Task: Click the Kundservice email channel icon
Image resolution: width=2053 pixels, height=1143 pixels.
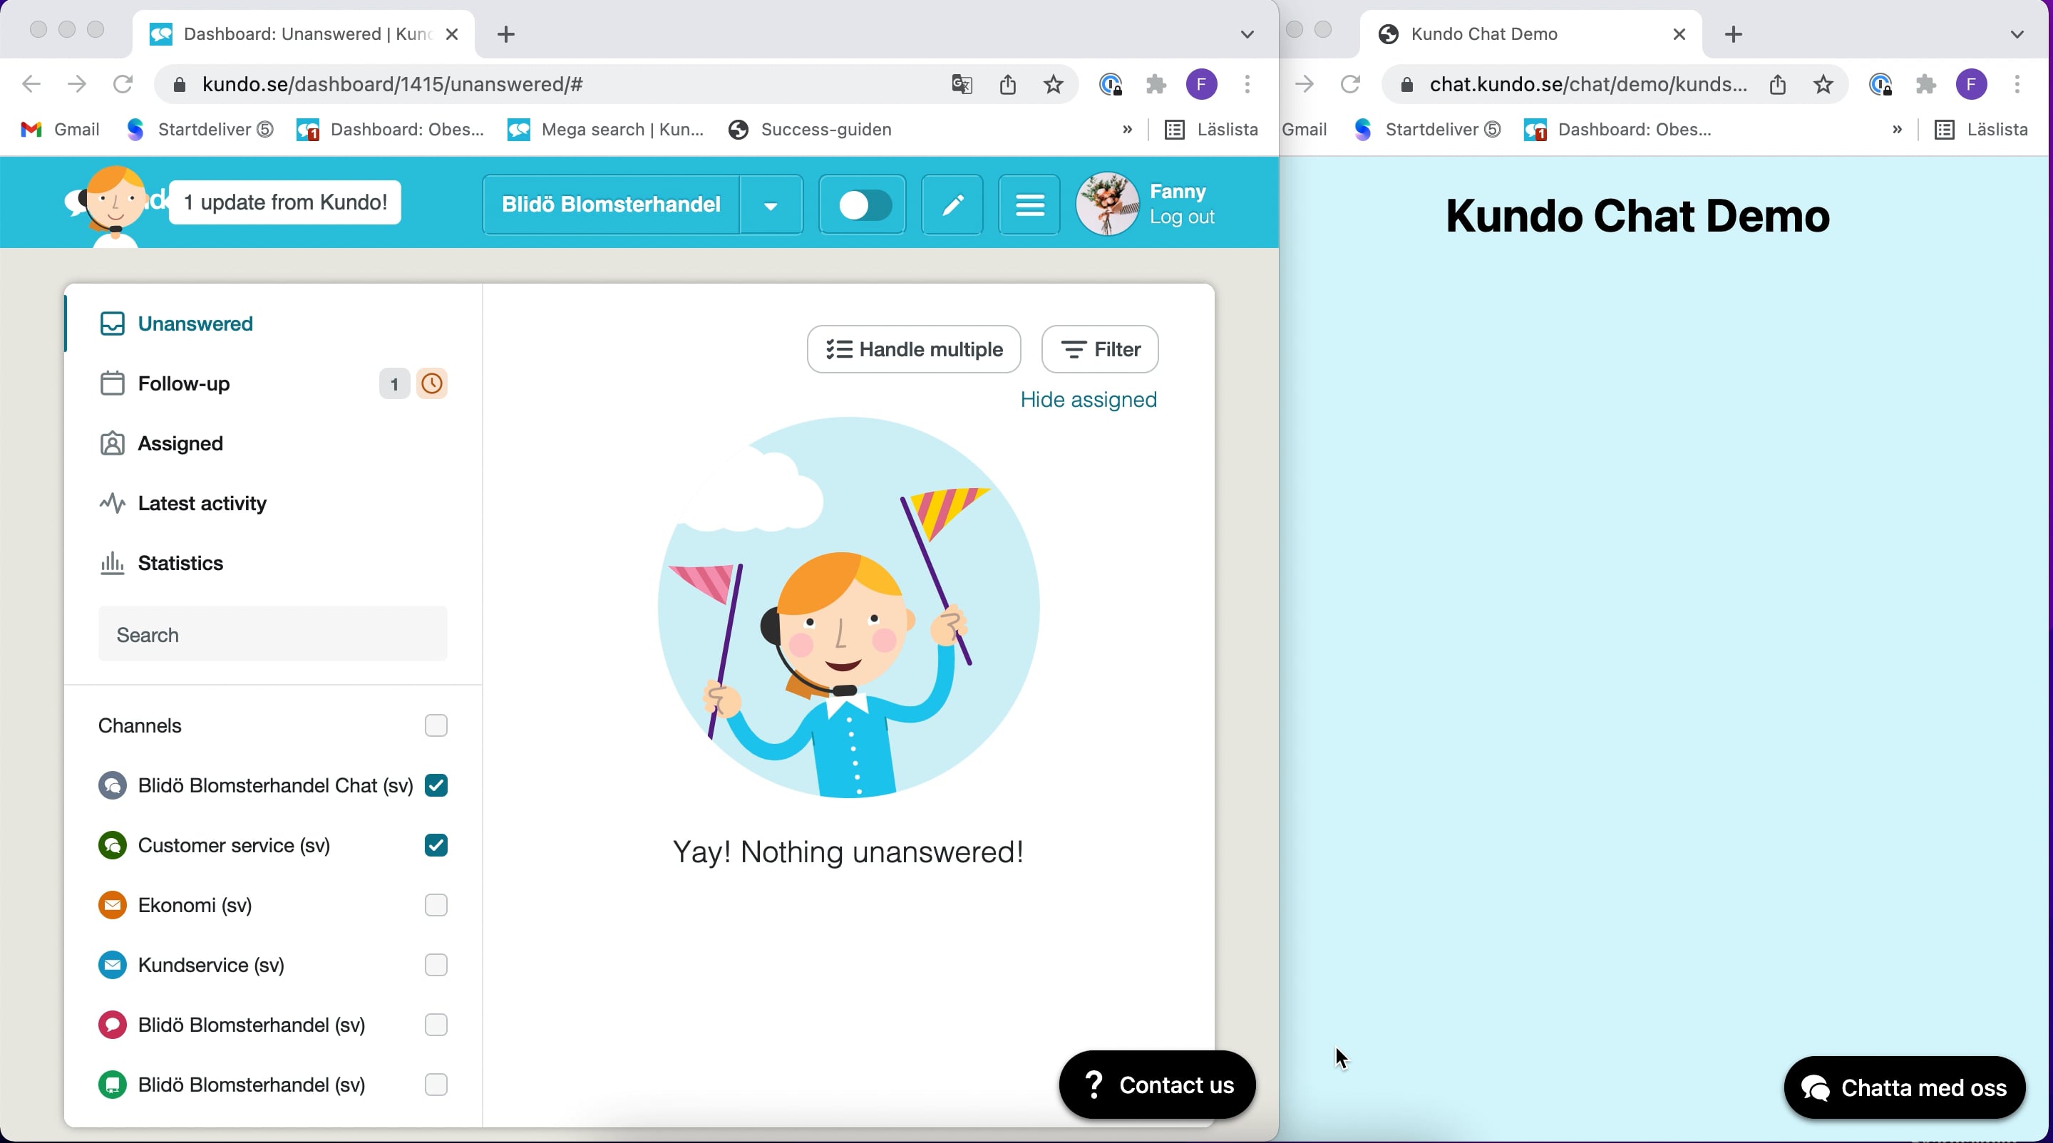Action: [x=113, y=965]
